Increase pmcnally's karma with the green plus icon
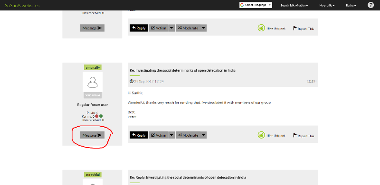380x185 pixels. (101, 116)
